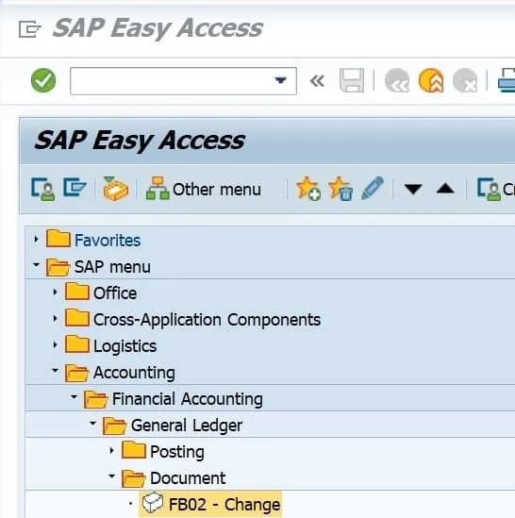The image size is (515, 518).
Task: Click the Add to Favorites star icon
Action: 307,189
